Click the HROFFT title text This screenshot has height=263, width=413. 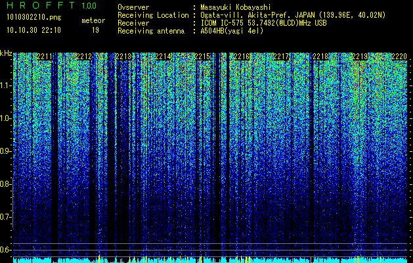[41, 5]
